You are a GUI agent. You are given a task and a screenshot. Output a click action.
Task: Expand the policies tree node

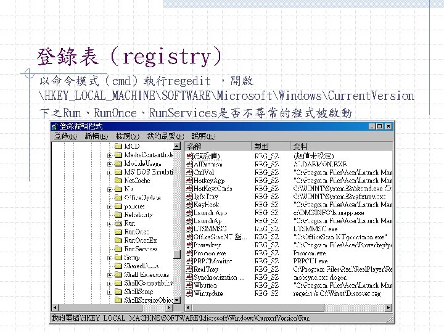pyautogui.click(x=110, y=207)
